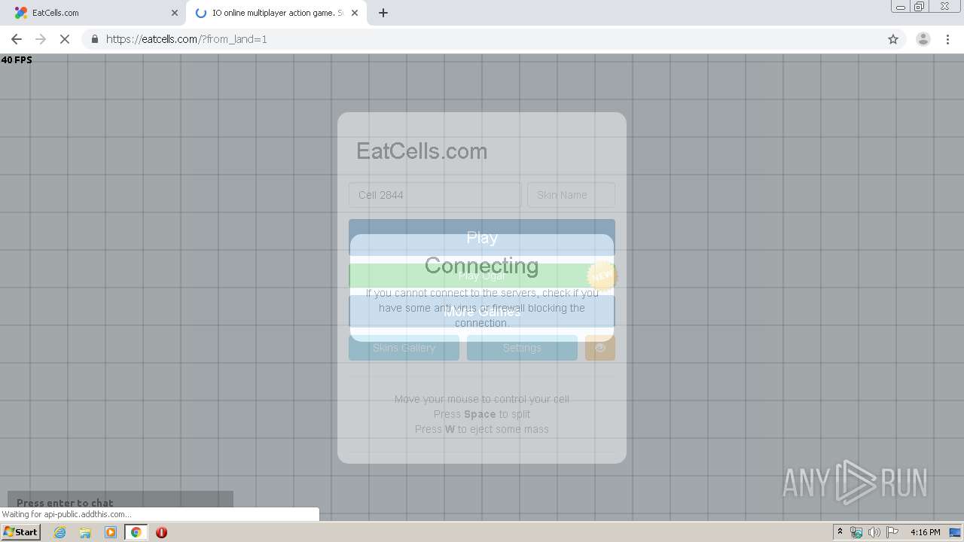
Task: Click the NEW badge on Play Ogar
Action: [x=602, y=276]
